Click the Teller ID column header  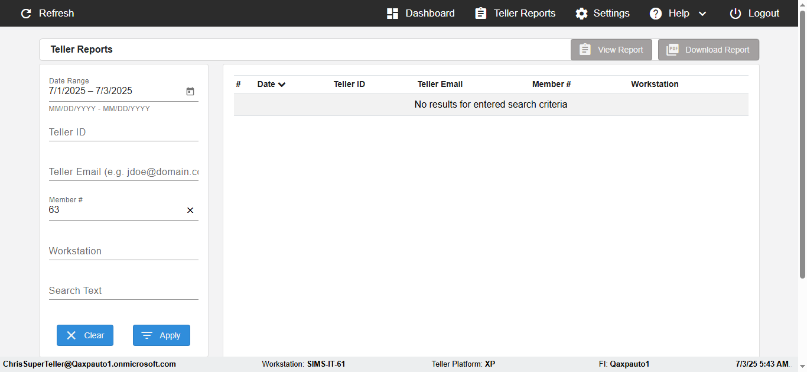pos(349,84)
